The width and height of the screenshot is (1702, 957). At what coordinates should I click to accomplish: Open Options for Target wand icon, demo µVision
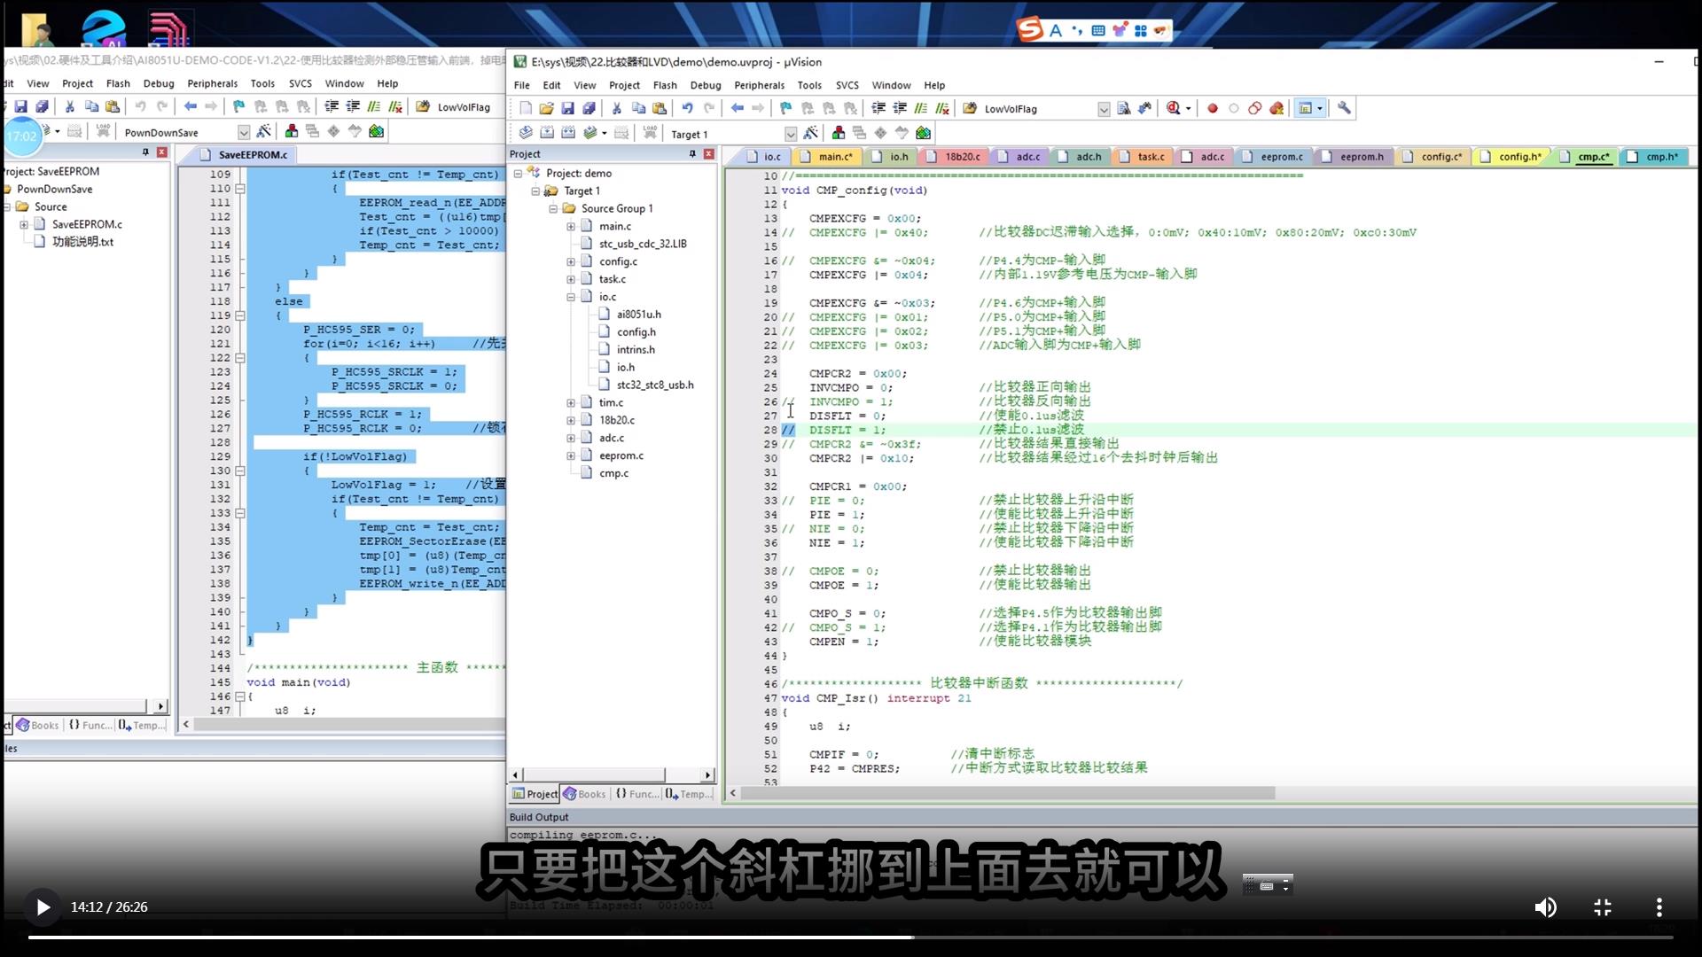pos(810,133)
